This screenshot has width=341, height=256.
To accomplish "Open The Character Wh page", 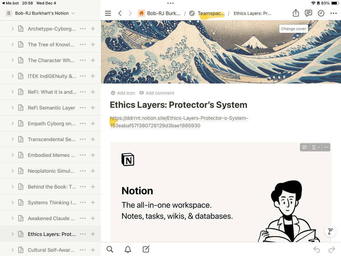I will [51, 60].
